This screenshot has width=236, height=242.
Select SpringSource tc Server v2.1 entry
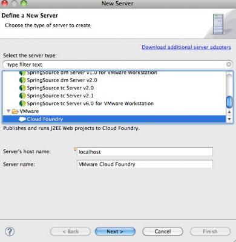[60, 96]
